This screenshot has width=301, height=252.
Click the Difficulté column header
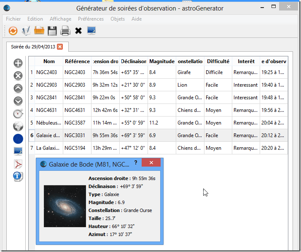tap(218, 61)
